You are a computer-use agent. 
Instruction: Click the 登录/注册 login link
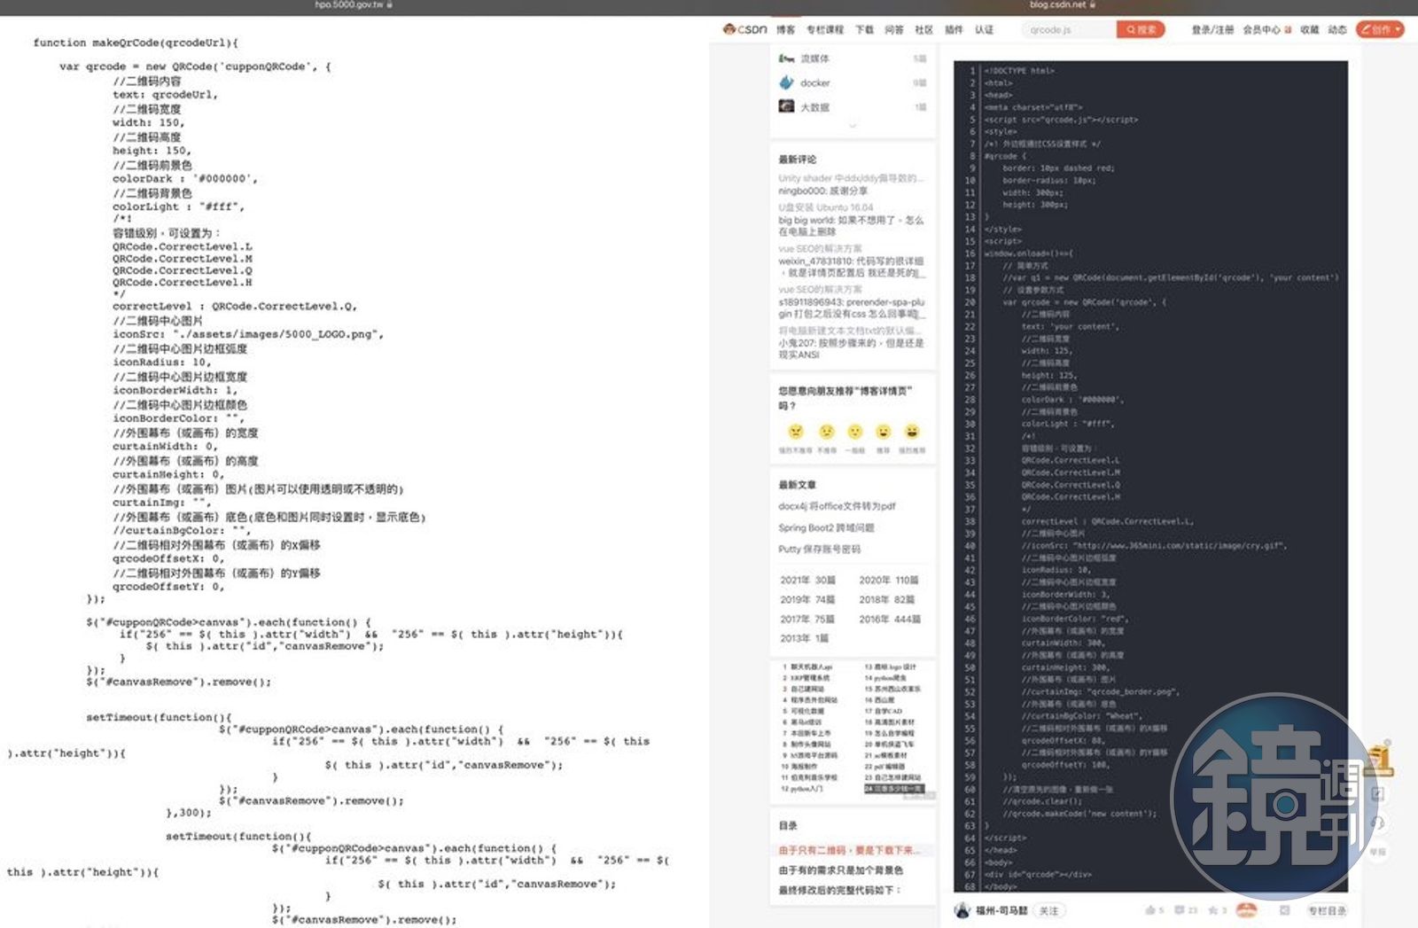1212,29
